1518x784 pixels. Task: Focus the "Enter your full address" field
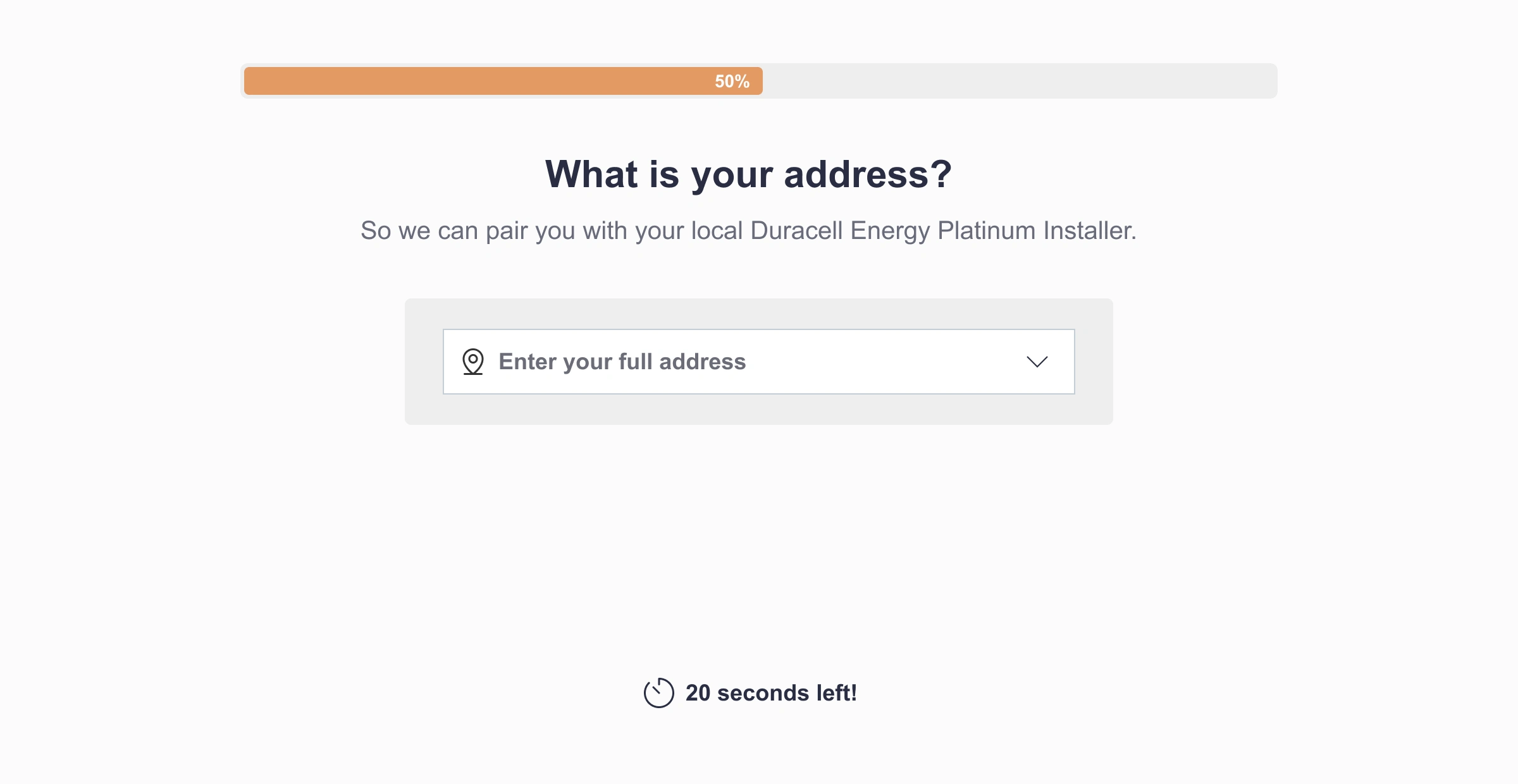pyautogui.click(x=622, y=362)
